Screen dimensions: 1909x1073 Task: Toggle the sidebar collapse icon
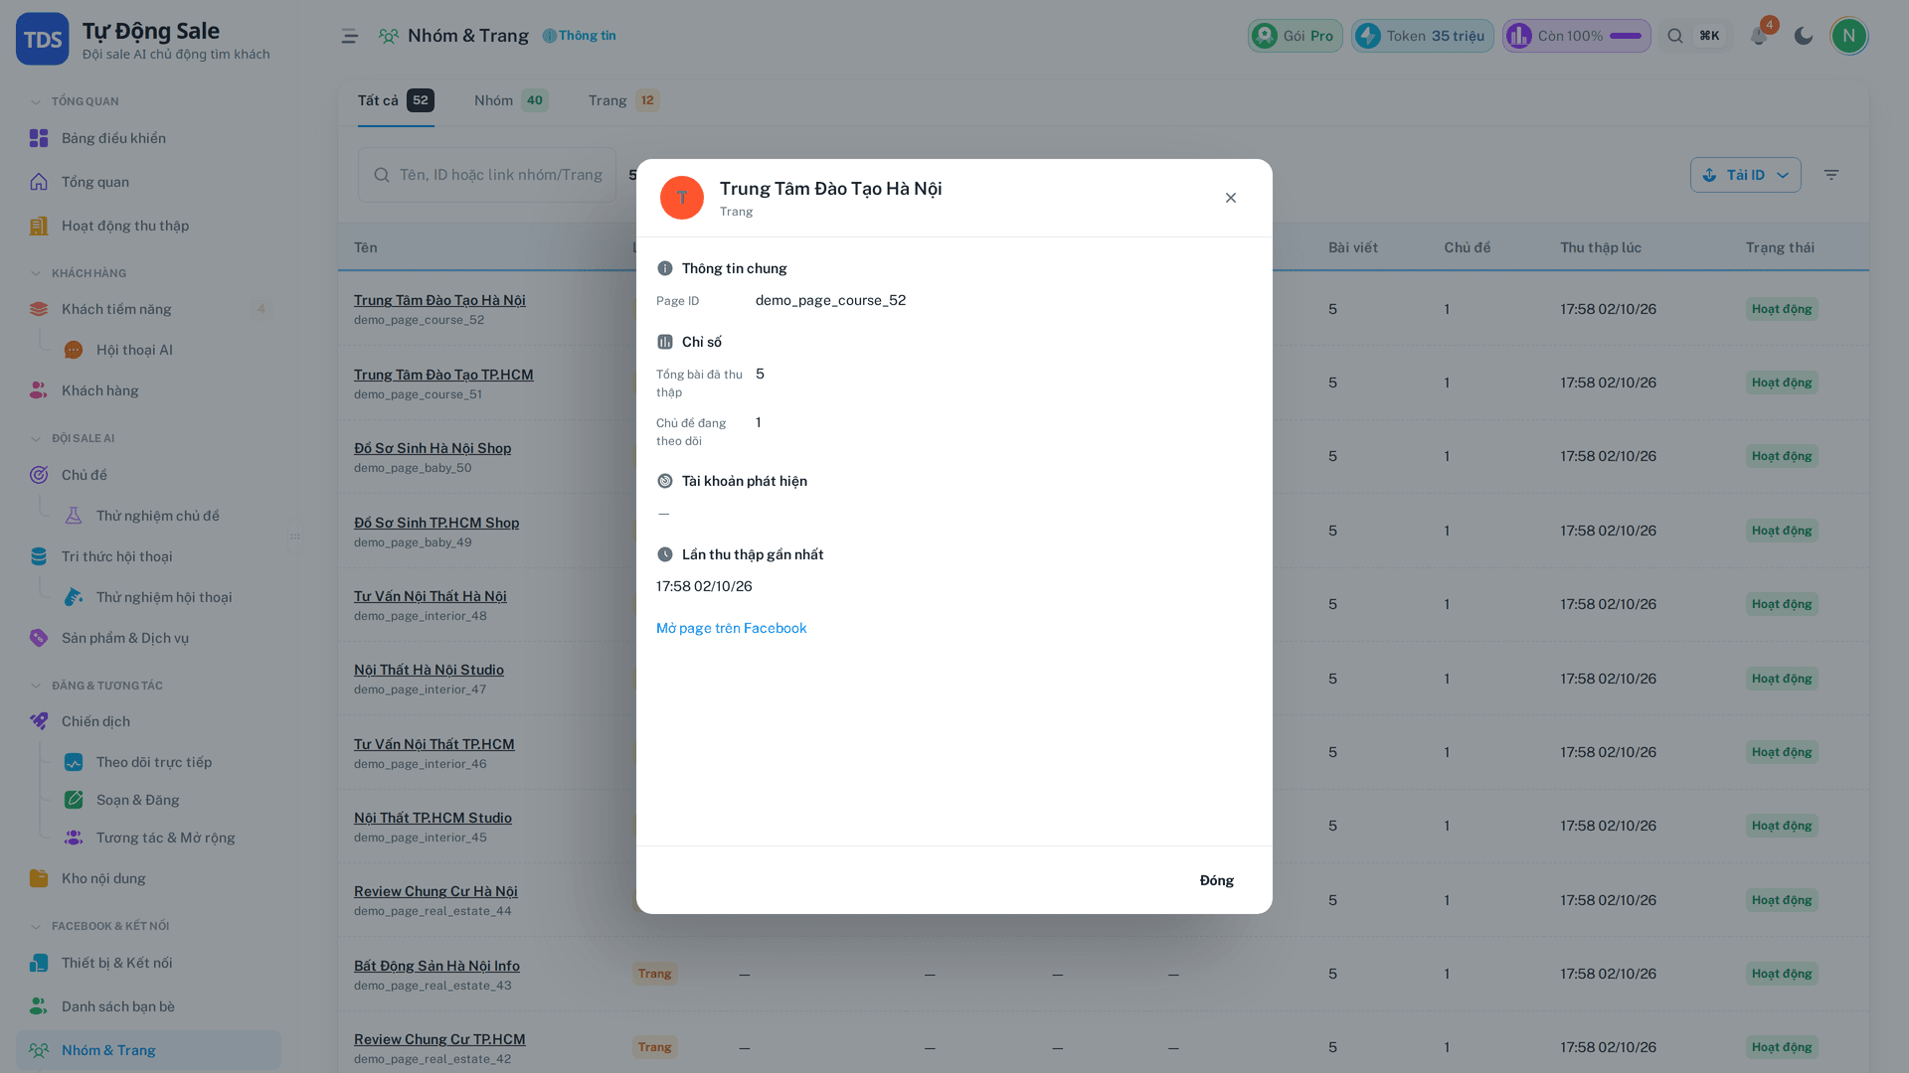pyautogui.click(x=350, y=36)
